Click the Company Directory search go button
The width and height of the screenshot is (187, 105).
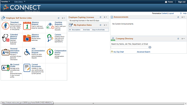(x=150, y=47)
